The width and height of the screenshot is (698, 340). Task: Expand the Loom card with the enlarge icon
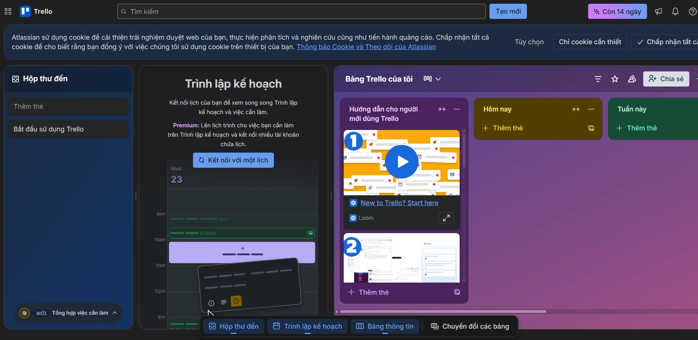(x=446, y=218)
